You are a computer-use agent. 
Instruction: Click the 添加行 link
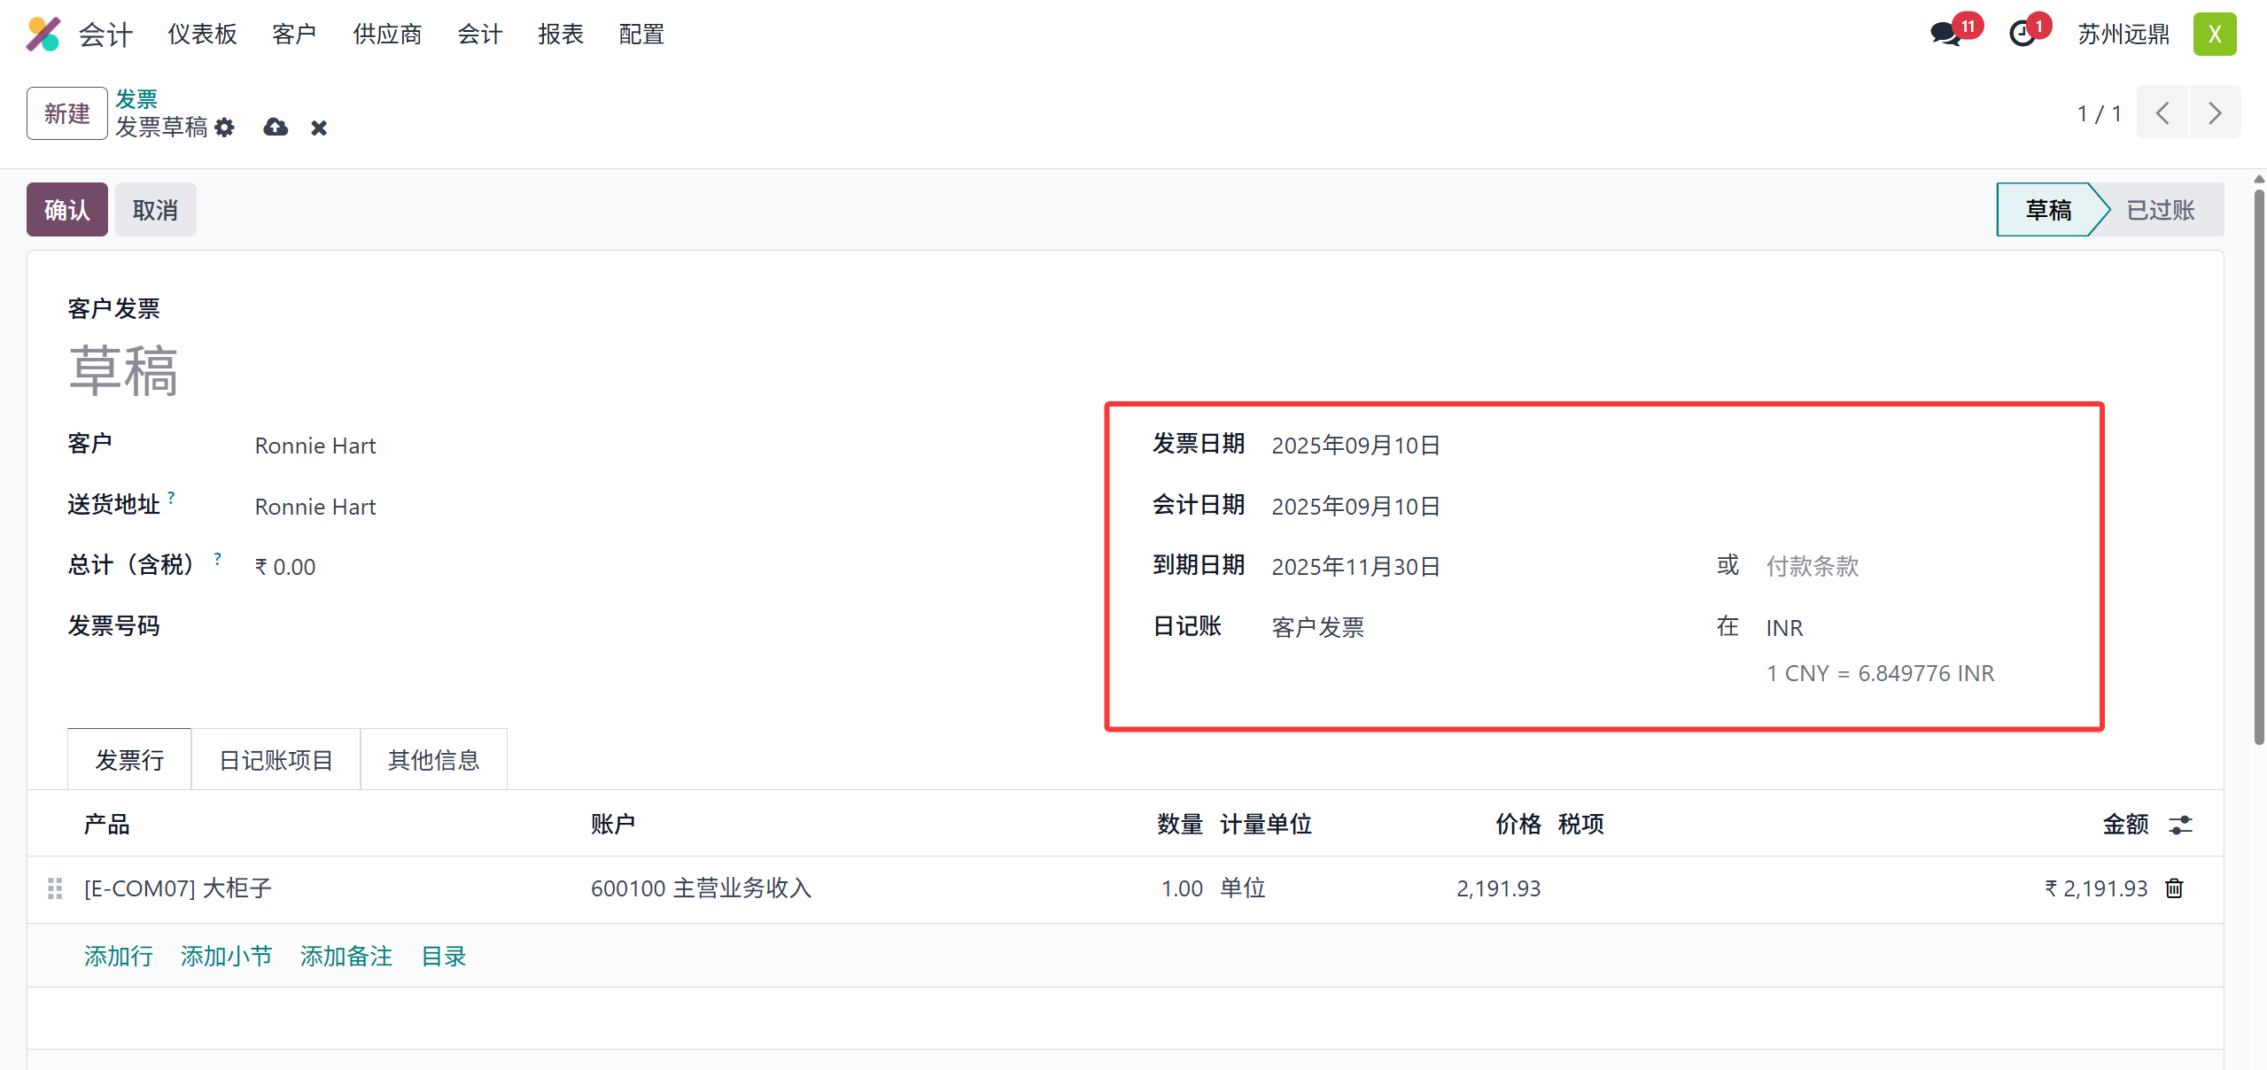118,956
